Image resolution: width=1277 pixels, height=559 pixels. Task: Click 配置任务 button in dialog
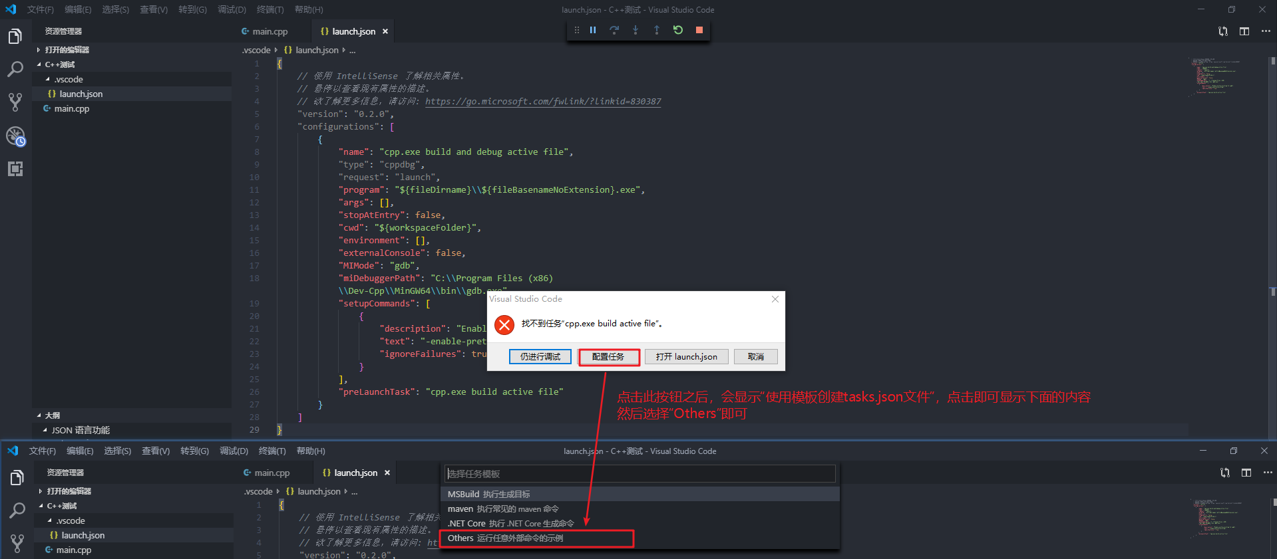click(x=608, y=357)
